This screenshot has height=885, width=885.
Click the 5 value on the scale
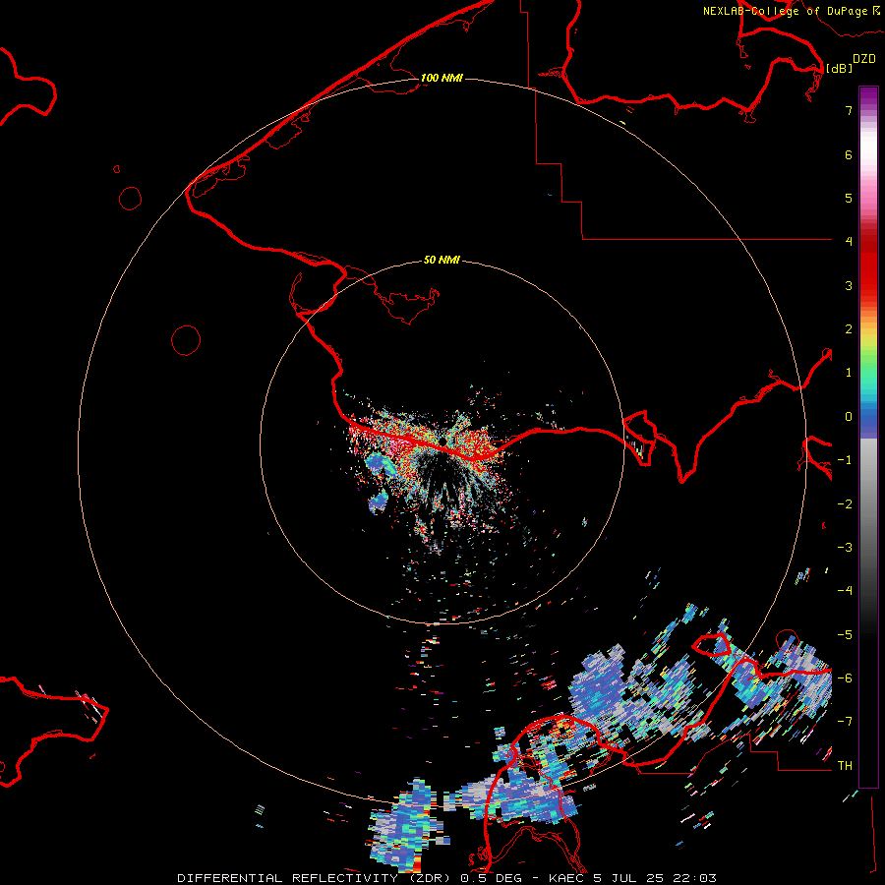pos(849,198)
